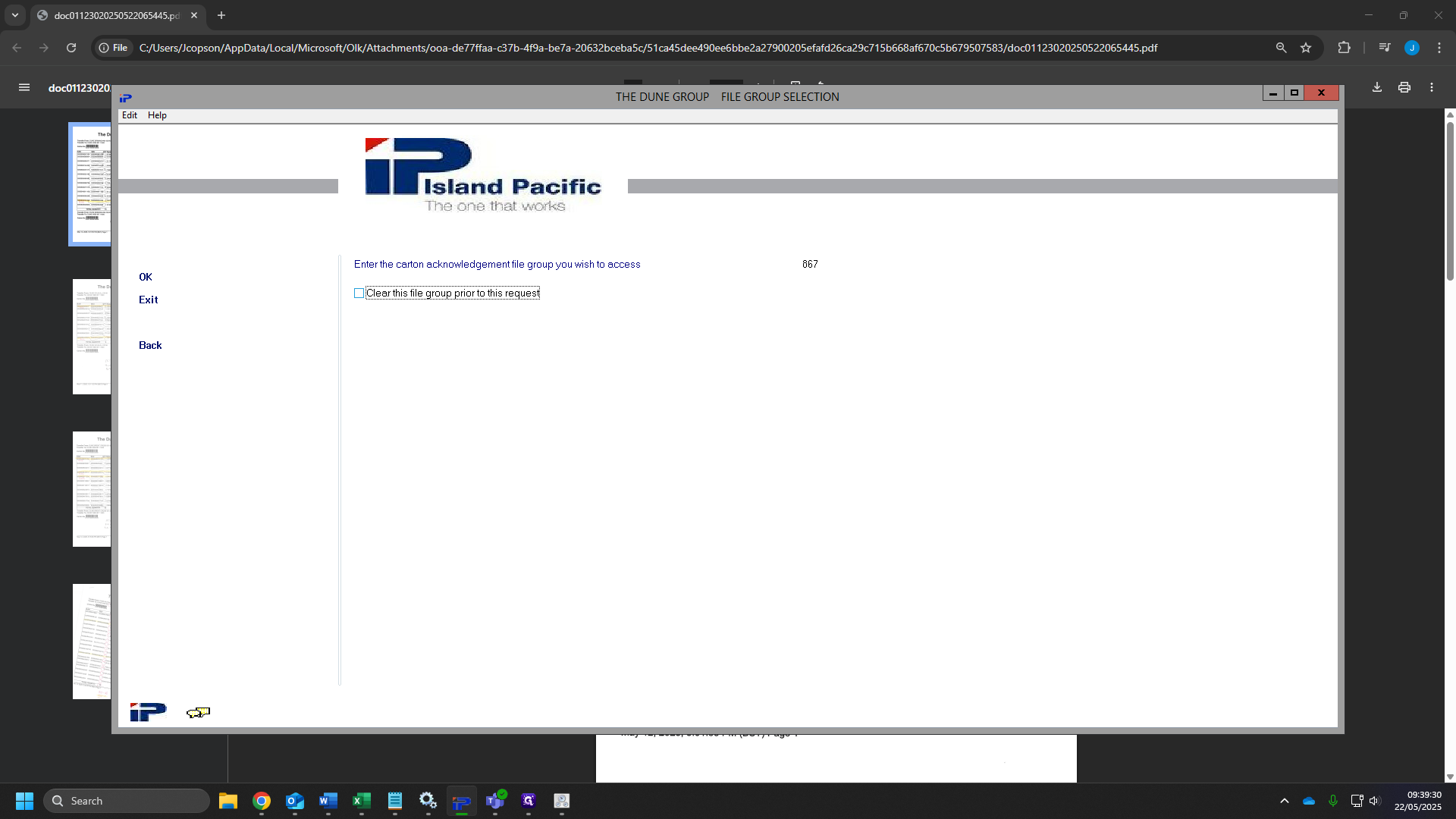Close the File Group Selection window
This screenshot has width=1456, height=819.
click(x=1321, y=93)
